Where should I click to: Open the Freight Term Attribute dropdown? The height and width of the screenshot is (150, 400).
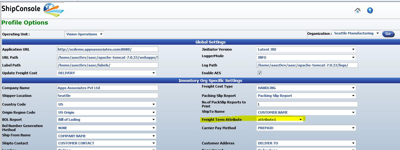coord(280,119)
